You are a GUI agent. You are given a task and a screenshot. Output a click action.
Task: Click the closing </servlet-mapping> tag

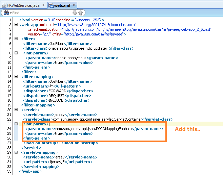(x=40, y=167)
